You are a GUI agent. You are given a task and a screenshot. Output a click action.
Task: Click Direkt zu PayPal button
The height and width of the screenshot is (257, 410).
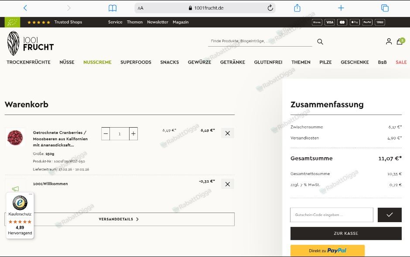click(328, 250)
